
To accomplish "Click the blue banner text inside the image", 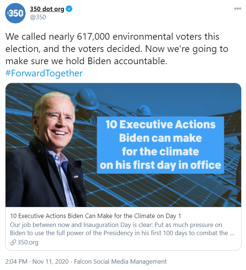I will coord(161,145).
